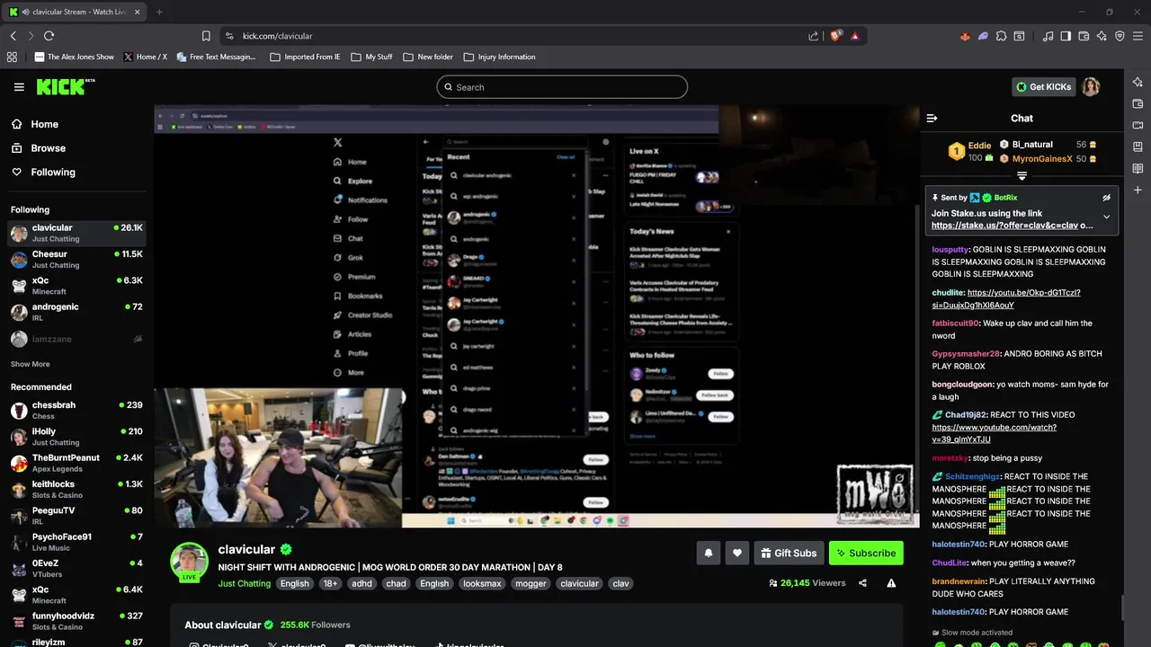Click the Get KICKs button
The width and height of the screenshot is (1151, 647).
click(1043, 87)
